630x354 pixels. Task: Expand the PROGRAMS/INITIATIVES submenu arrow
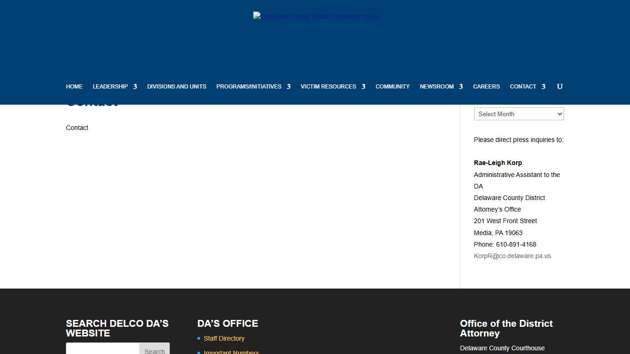289,87
